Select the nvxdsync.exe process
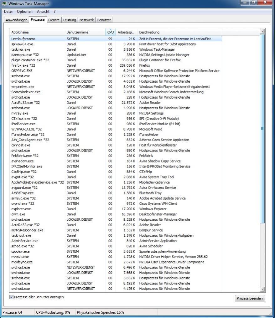This screenshot has height=318, width=275. 116,262
